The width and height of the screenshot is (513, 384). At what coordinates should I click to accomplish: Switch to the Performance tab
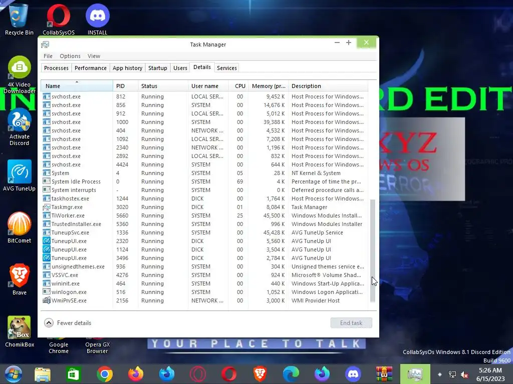coord(91,68)
